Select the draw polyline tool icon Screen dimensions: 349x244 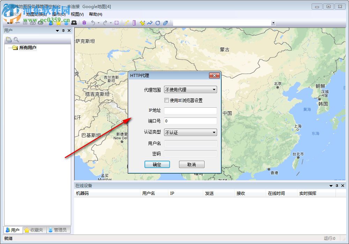coord(149,22)
